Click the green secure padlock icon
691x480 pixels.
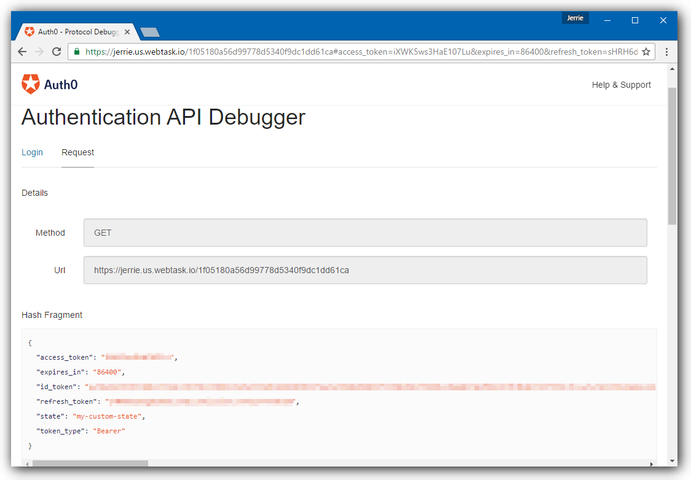point(77,52)
